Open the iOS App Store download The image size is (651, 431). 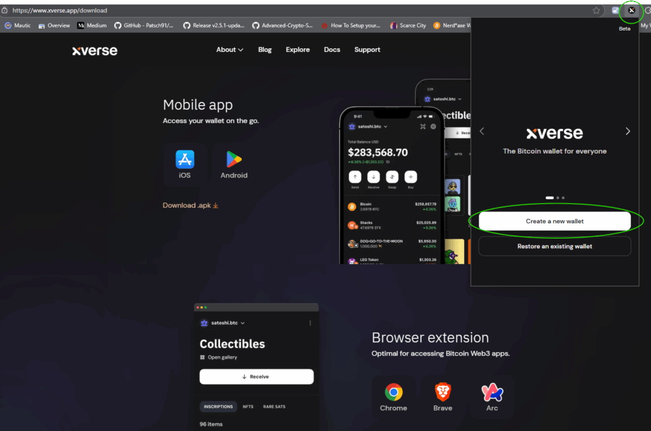click(x=184, y=164)
